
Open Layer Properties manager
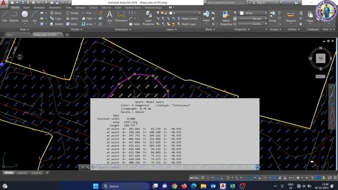coord(148,18)
